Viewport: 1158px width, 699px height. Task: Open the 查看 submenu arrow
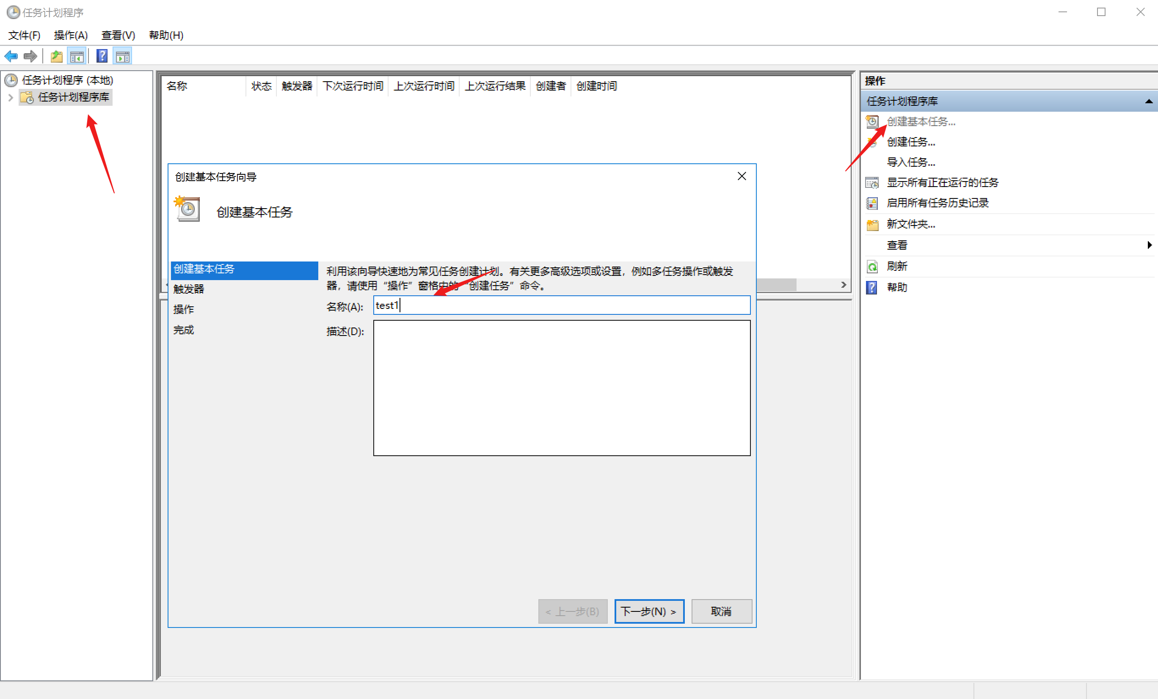click(1149, 245)
